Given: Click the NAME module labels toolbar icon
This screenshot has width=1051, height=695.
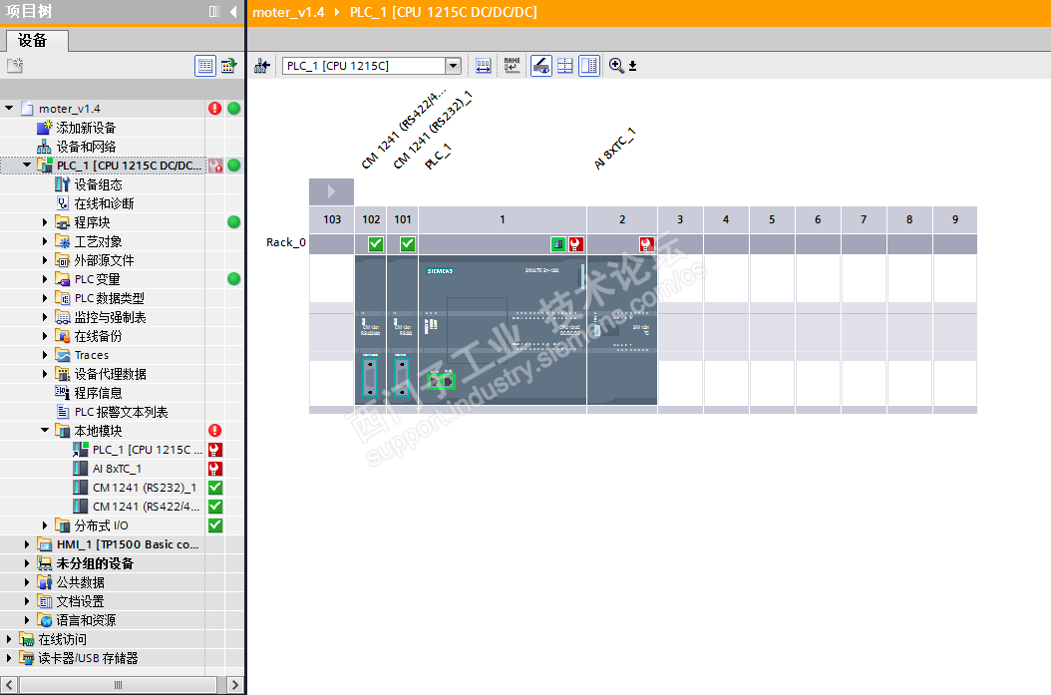Looking at the screenshot, I should coord(513,66).
